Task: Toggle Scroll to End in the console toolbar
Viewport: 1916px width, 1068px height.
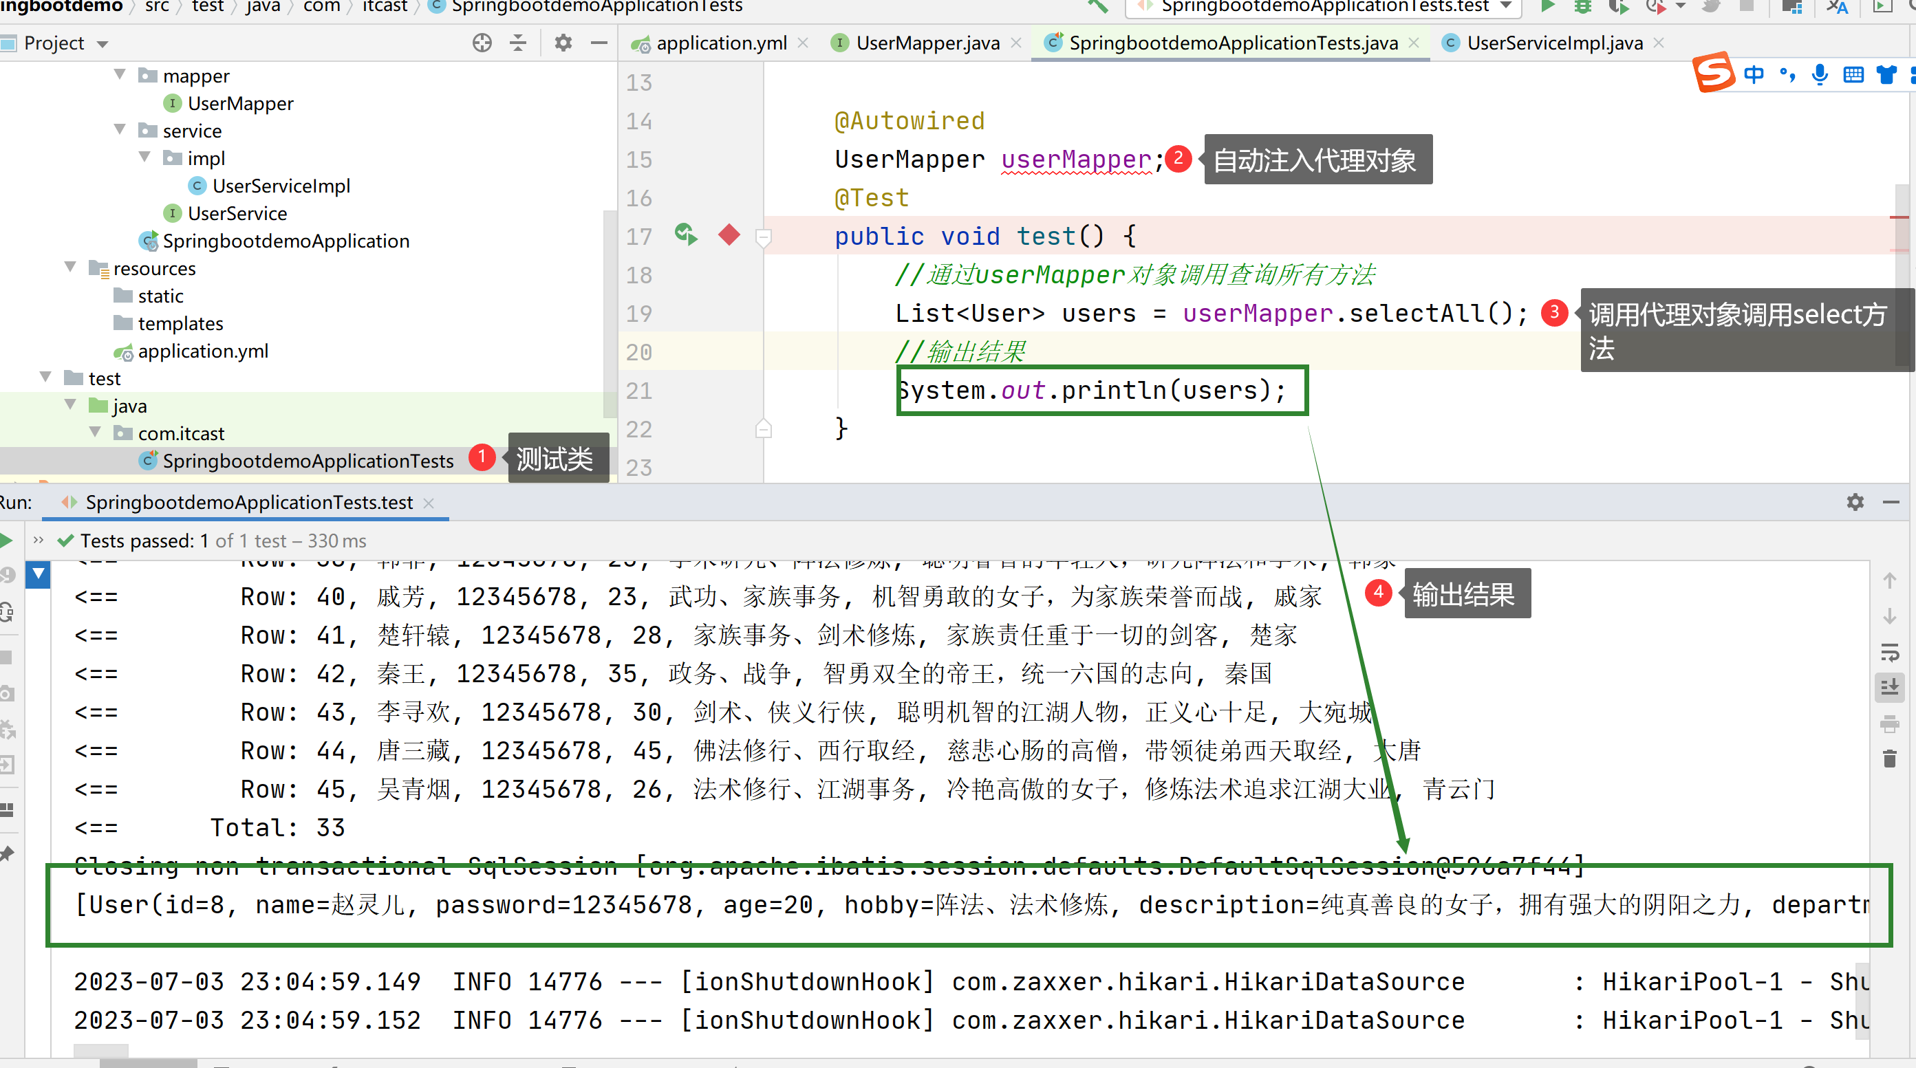Action: pyautogui.click(x=1889, y=687)
